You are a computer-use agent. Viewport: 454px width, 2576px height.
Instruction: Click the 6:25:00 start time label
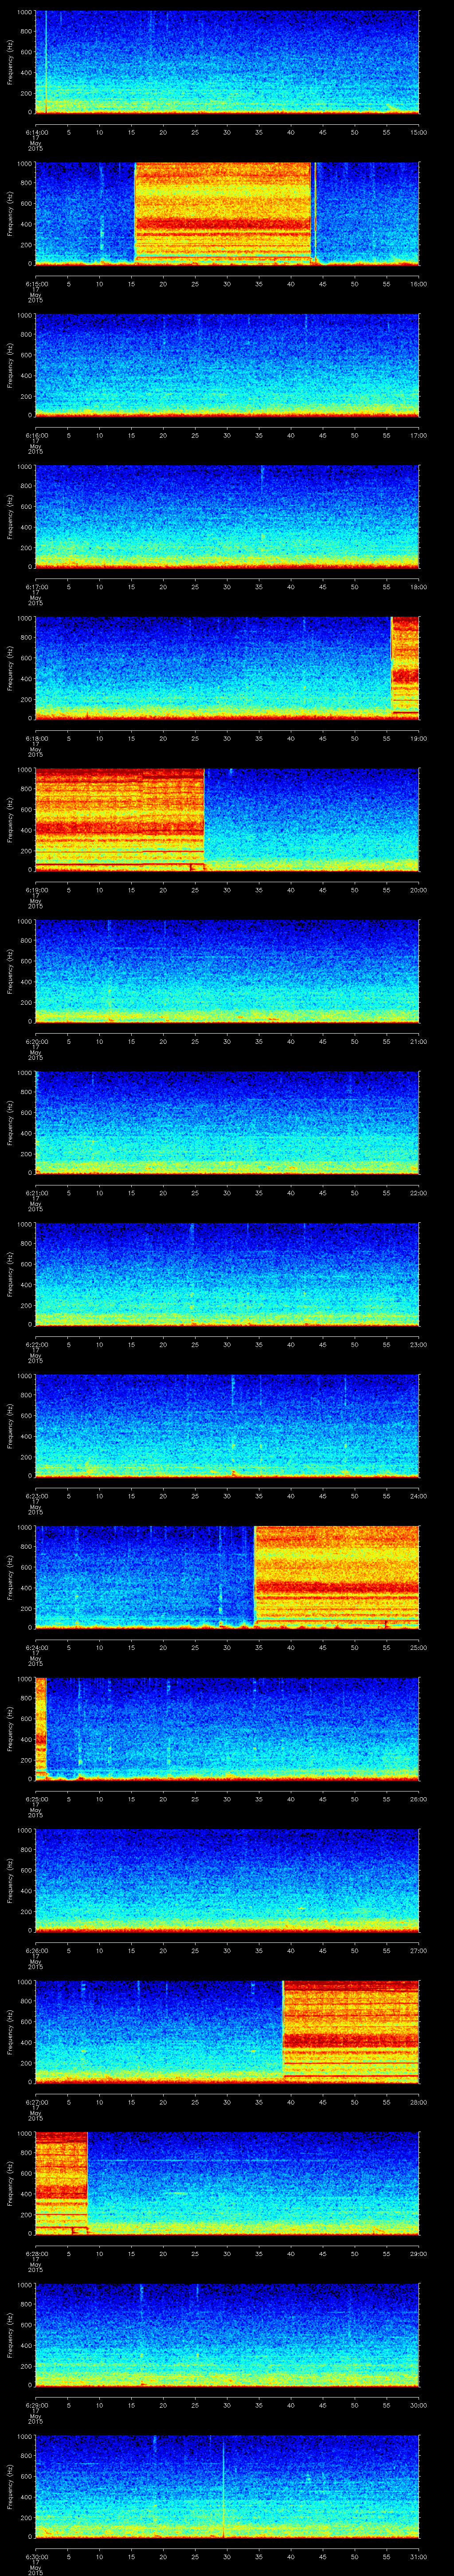[36, 1798]
